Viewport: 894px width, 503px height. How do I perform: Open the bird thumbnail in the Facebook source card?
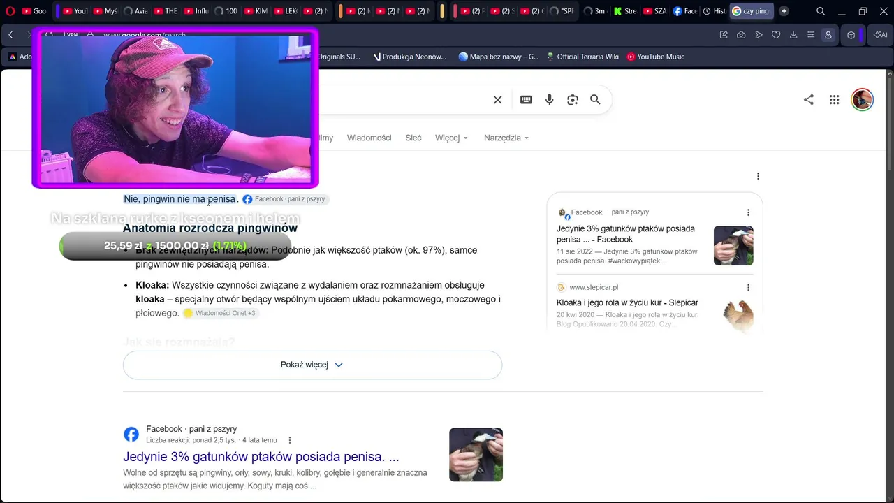[x=733, y=245]
